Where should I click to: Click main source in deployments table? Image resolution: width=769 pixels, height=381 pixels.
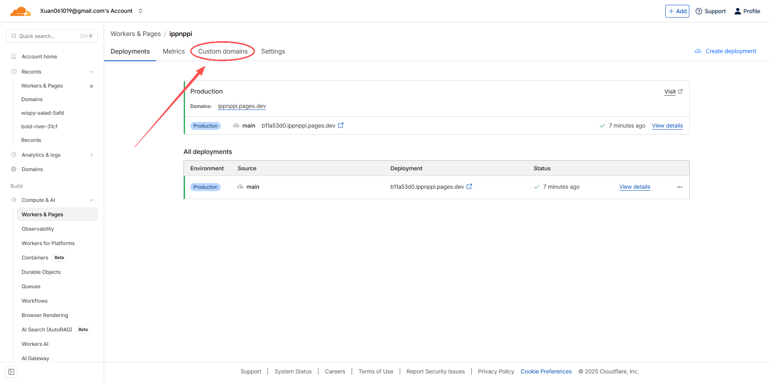point(253,187)
